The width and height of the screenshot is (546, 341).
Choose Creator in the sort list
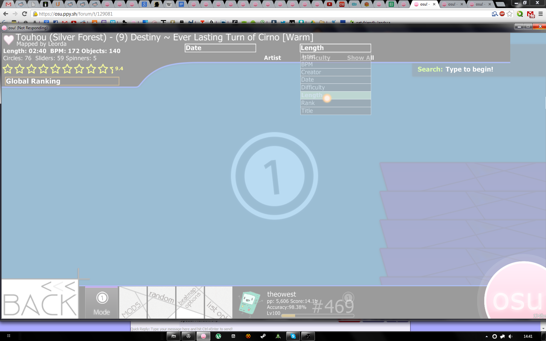[x=335, y=72]
